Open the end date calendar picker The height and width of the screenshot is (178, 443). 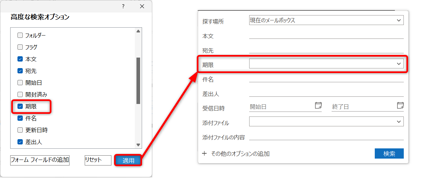point(400,106)
